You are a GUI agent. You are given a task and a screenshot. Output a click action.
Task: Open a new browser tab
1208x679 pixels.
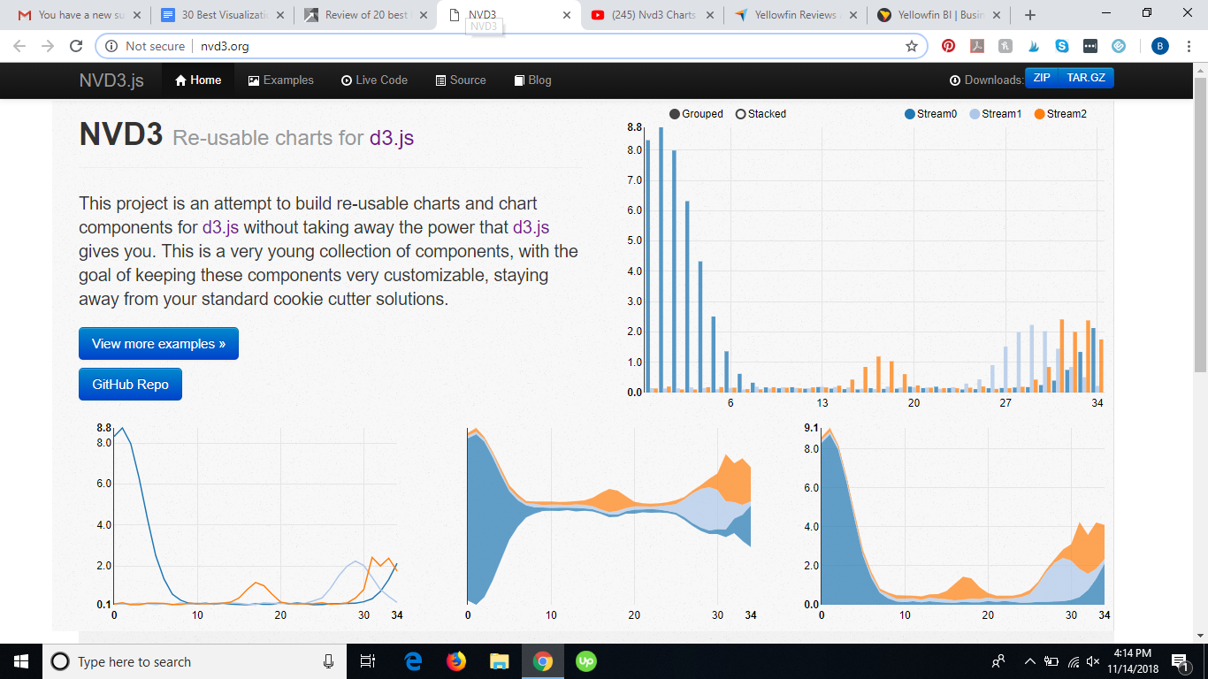1030,15
